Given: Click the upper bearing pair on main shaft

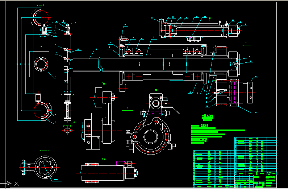Looking at the screenshot, I should pos(134,52).
